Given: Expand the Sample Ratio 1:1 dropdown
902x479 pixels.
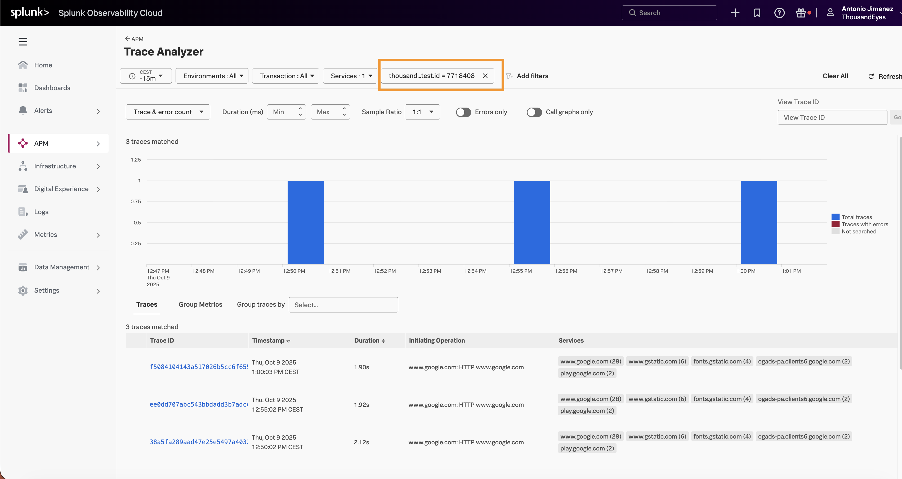Looking at the screenshot, I should pyautogui.click(x=422, y=112).
